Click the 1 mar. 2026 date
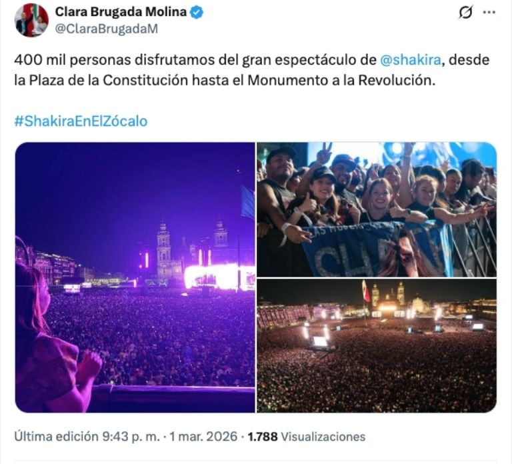Image resolution: width=512 pixels, height=464 pixels. click(x=203, y=437)
